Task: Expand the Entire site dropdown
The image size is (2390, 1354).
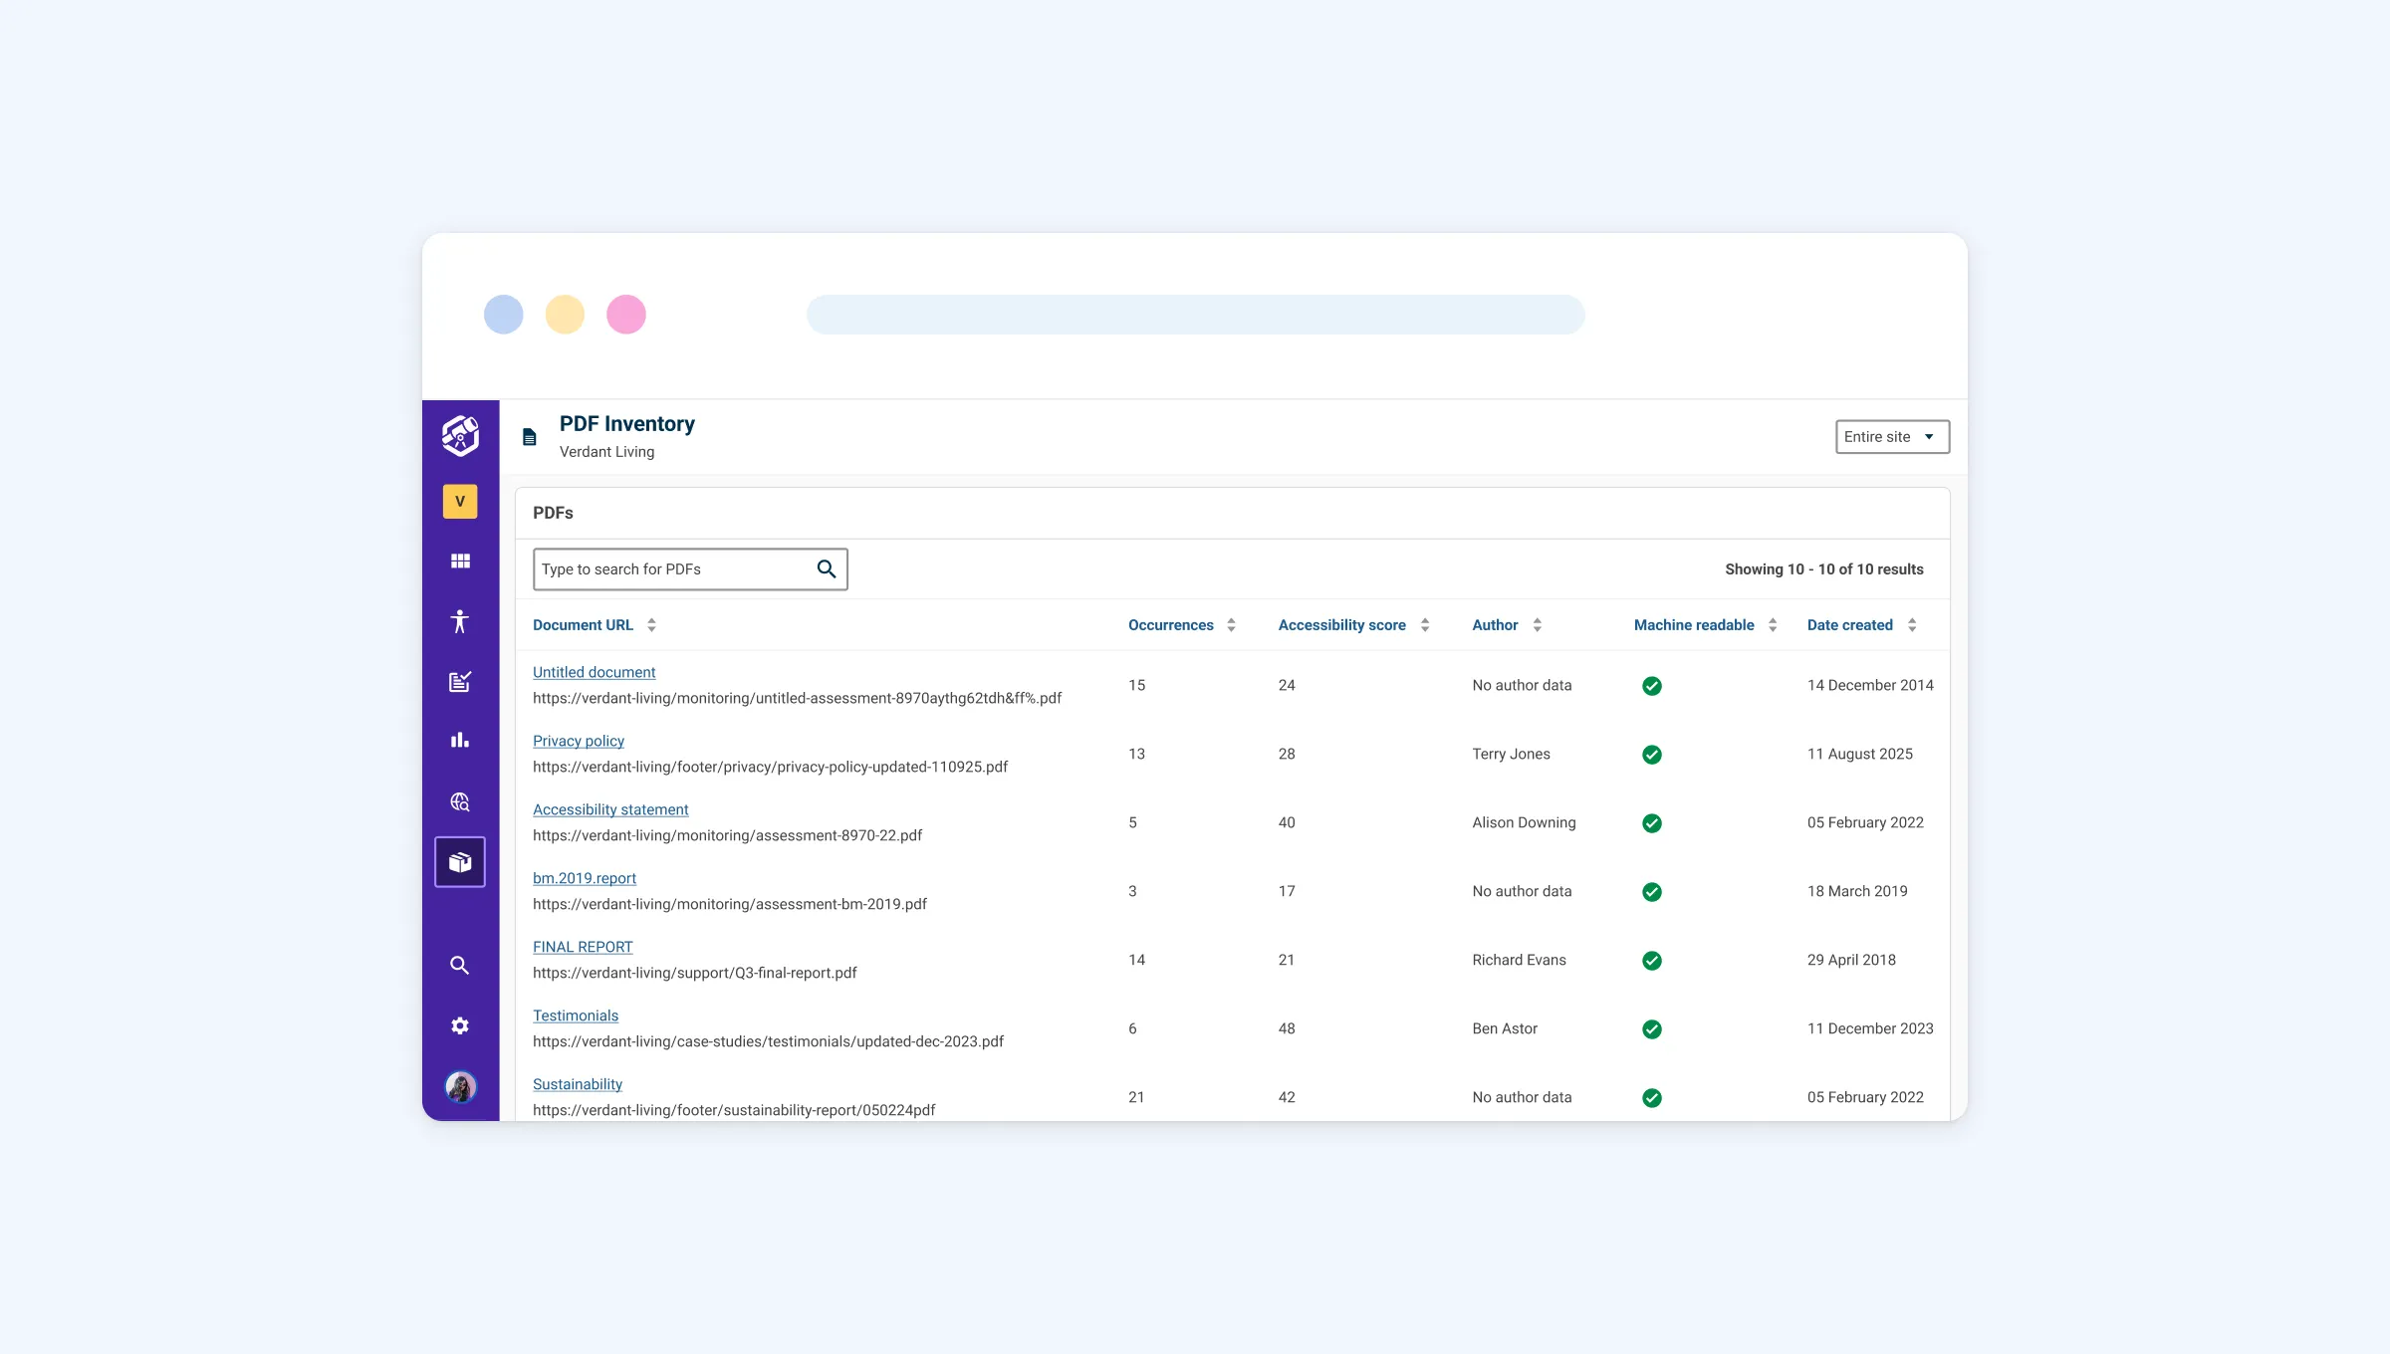Action: point(1891,437)
